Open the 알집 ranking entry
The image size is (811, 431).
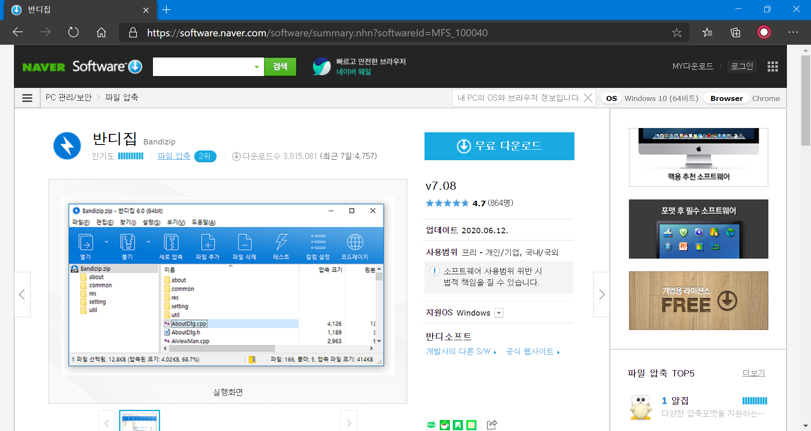[680, 401]
